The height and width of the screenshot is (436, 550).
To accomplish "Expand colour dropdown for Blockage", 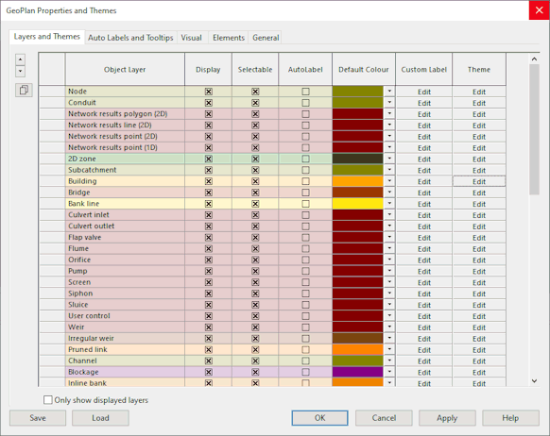I will [389, 372].
